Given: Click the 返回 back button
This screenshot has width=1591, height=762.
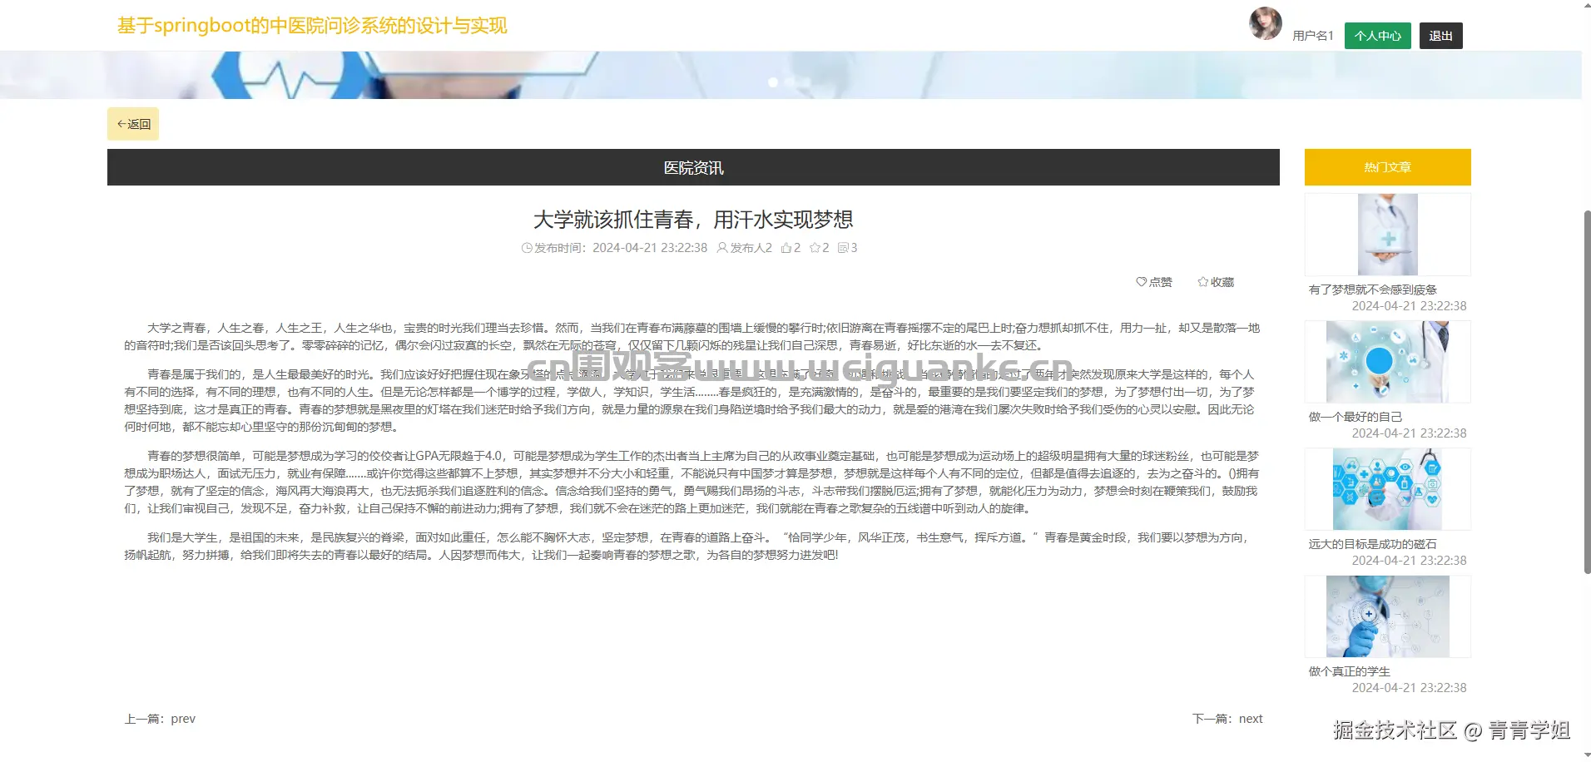Looking at the screenshot, I should tap(133, 124).
